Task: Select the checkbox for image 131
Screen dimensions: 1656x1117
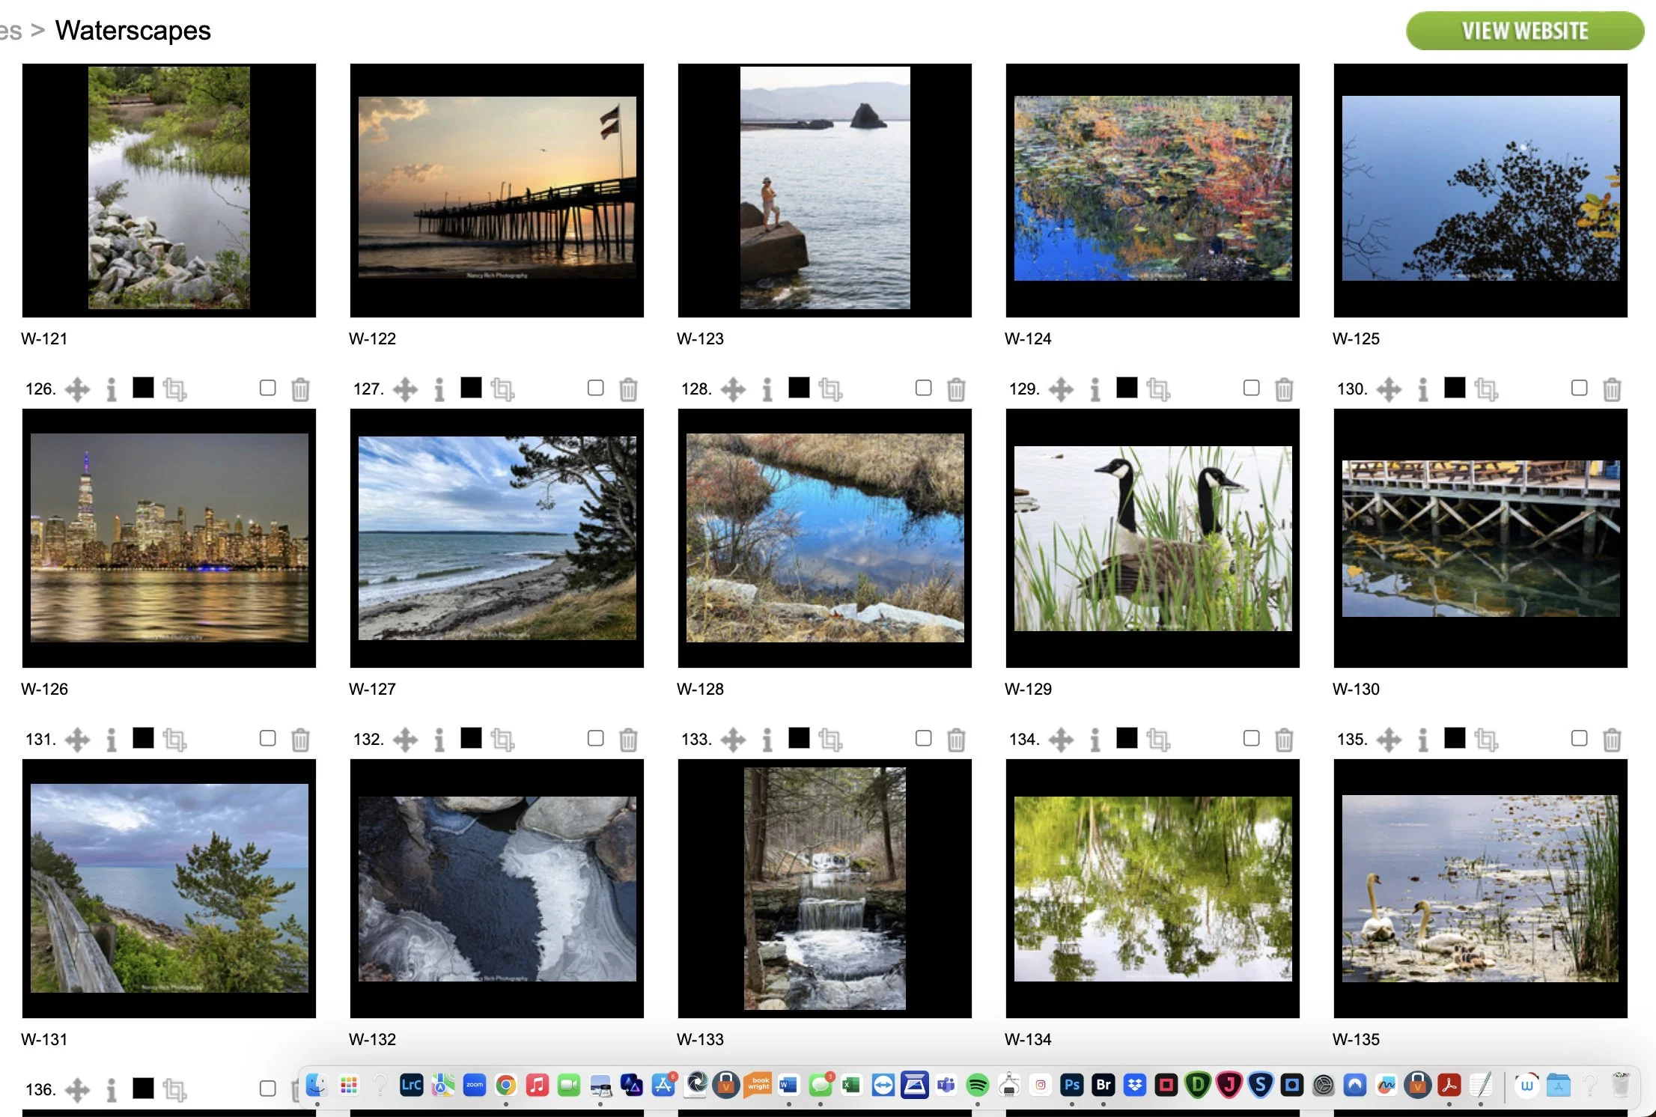Action: pyautogui.click(x=267, y=738)
